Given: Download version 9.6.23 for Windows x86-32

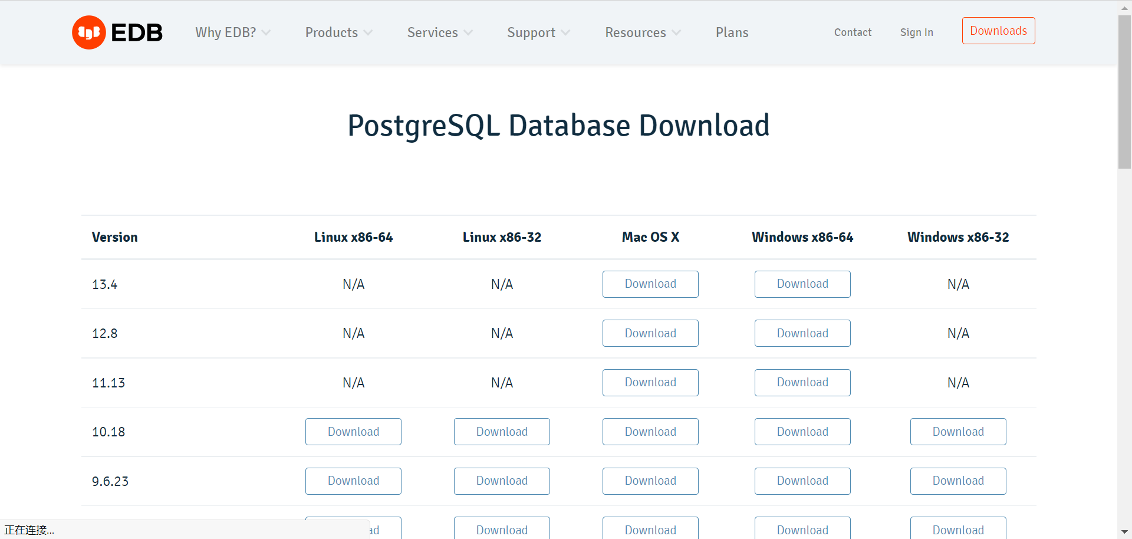Looking at the screenshot, I should click(958, 481).
